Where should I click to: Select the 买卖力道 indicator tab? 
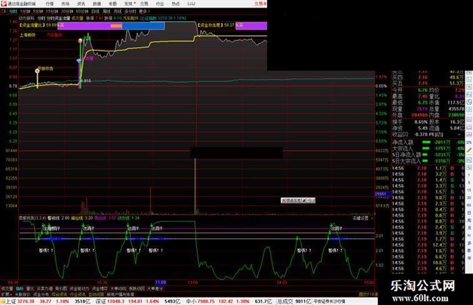pyautogui.click(x=45, y=288)
